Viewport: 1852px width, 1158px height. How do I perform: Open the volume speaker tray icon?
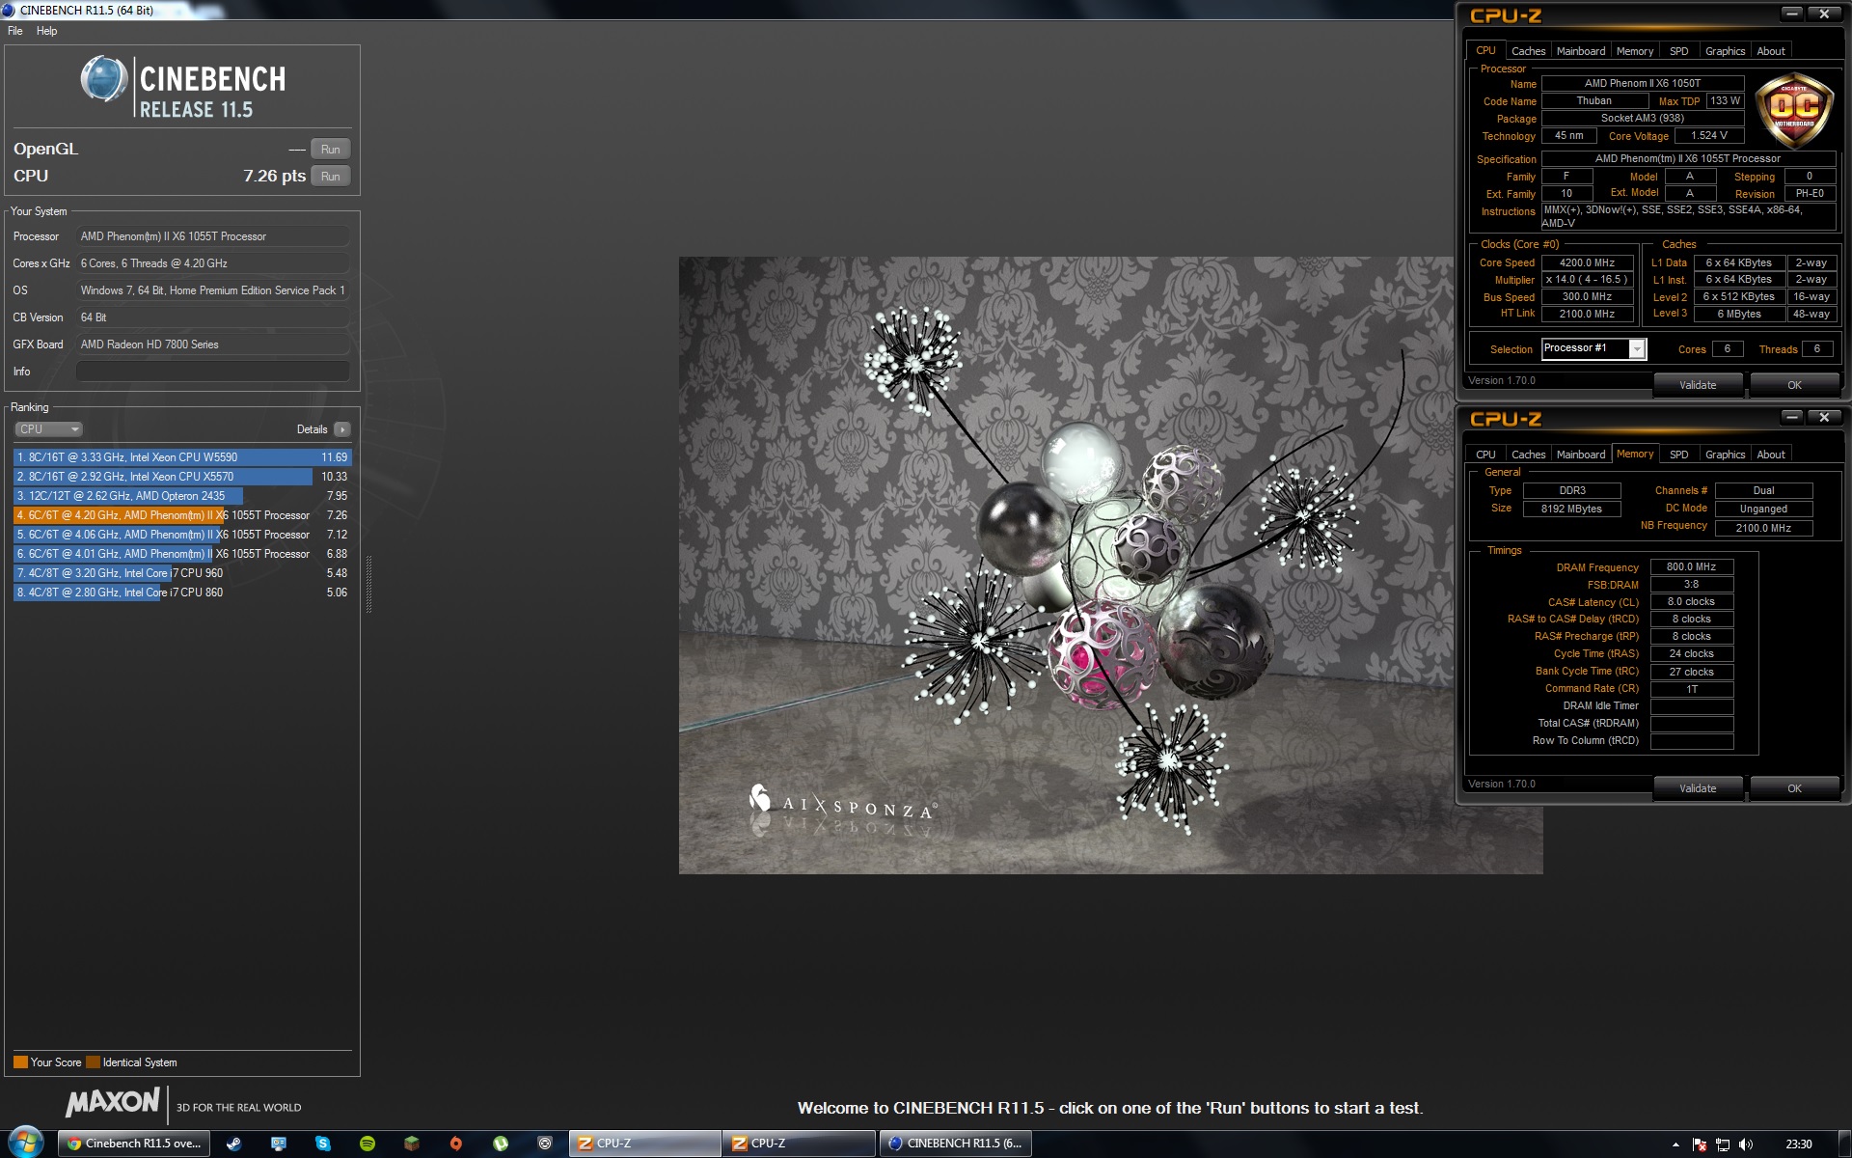(x=1746, y=1144)
